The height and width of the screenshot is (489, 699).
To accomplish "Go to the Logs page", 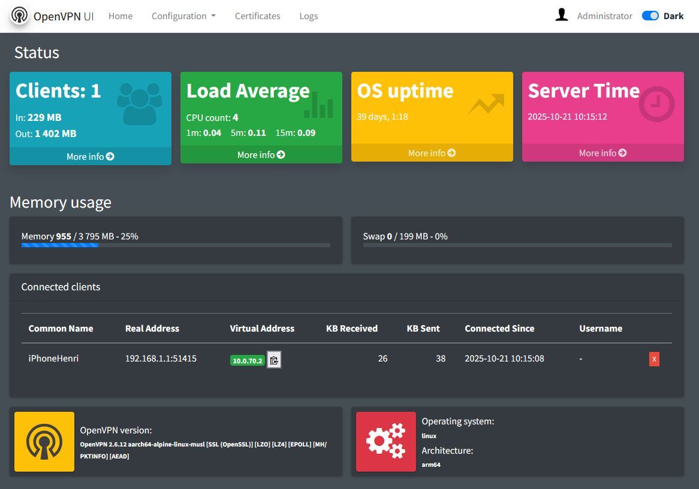I will [309, 16].
